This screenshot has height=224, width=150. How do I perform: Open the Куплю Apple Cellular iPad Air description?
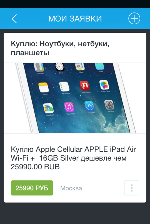(x=73, y=158)
